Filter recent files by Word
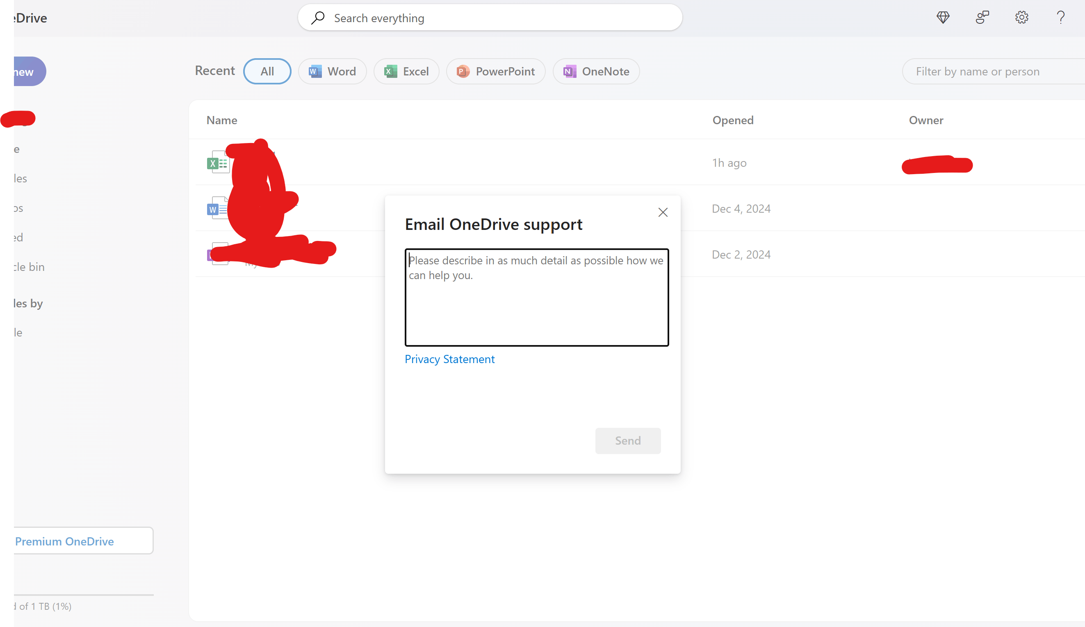The image size is (1085, 627). [x=332, y=71]
